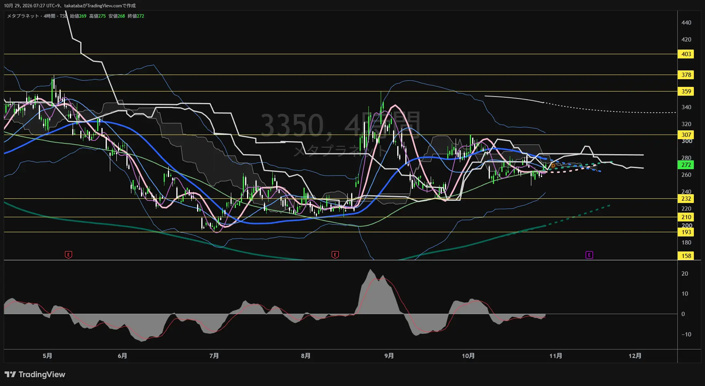Screen dimensions: 705x386
Task: Click the yellow 378 price level label
Action: (686, 75)
